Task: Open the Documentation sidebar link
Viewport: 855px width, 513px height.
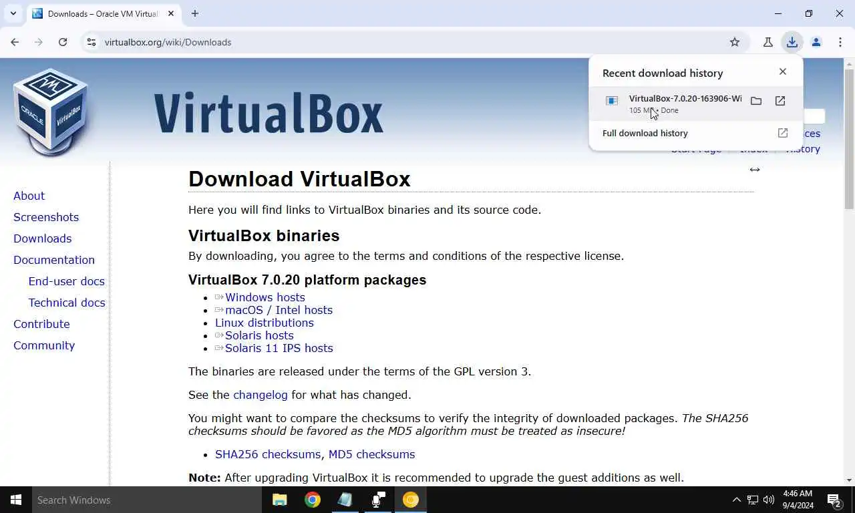Action: [x=54, y=260]
